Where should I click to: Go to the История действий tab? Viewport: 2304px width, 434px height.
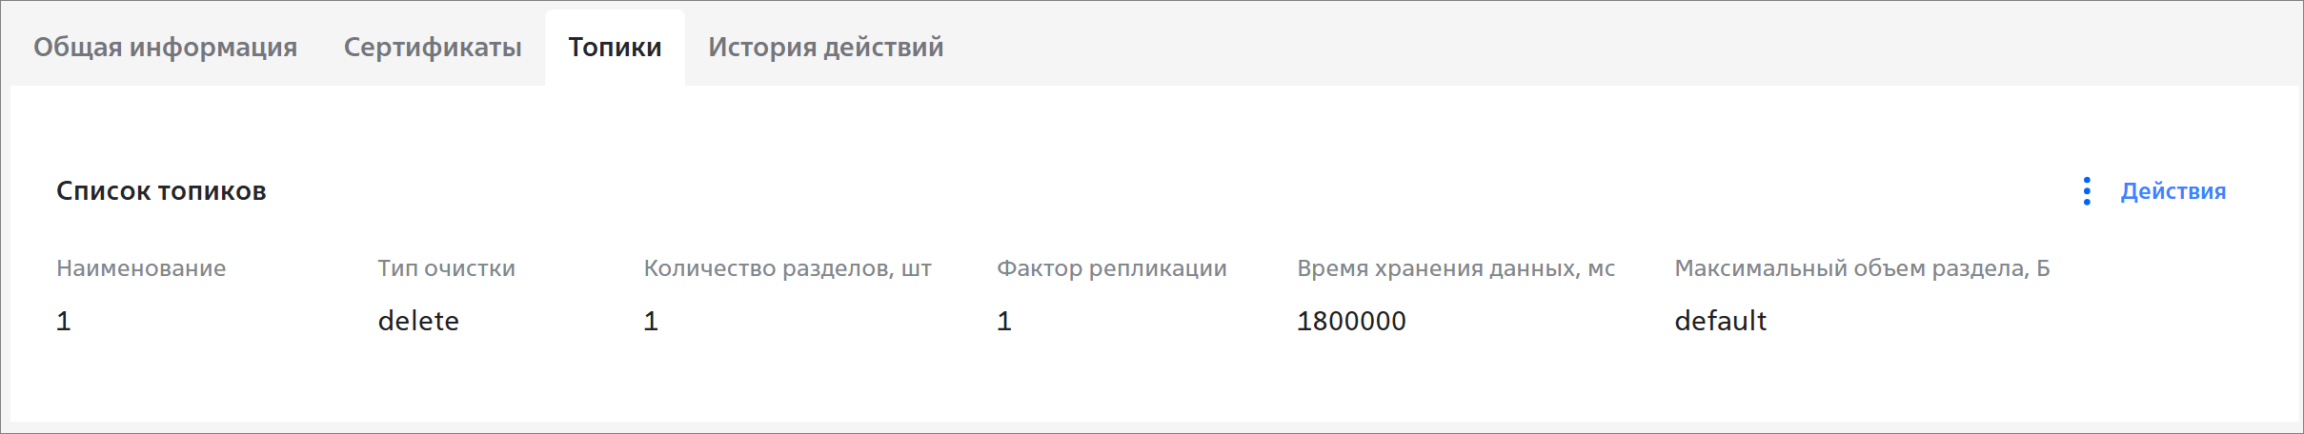click(x=825, y=47)
